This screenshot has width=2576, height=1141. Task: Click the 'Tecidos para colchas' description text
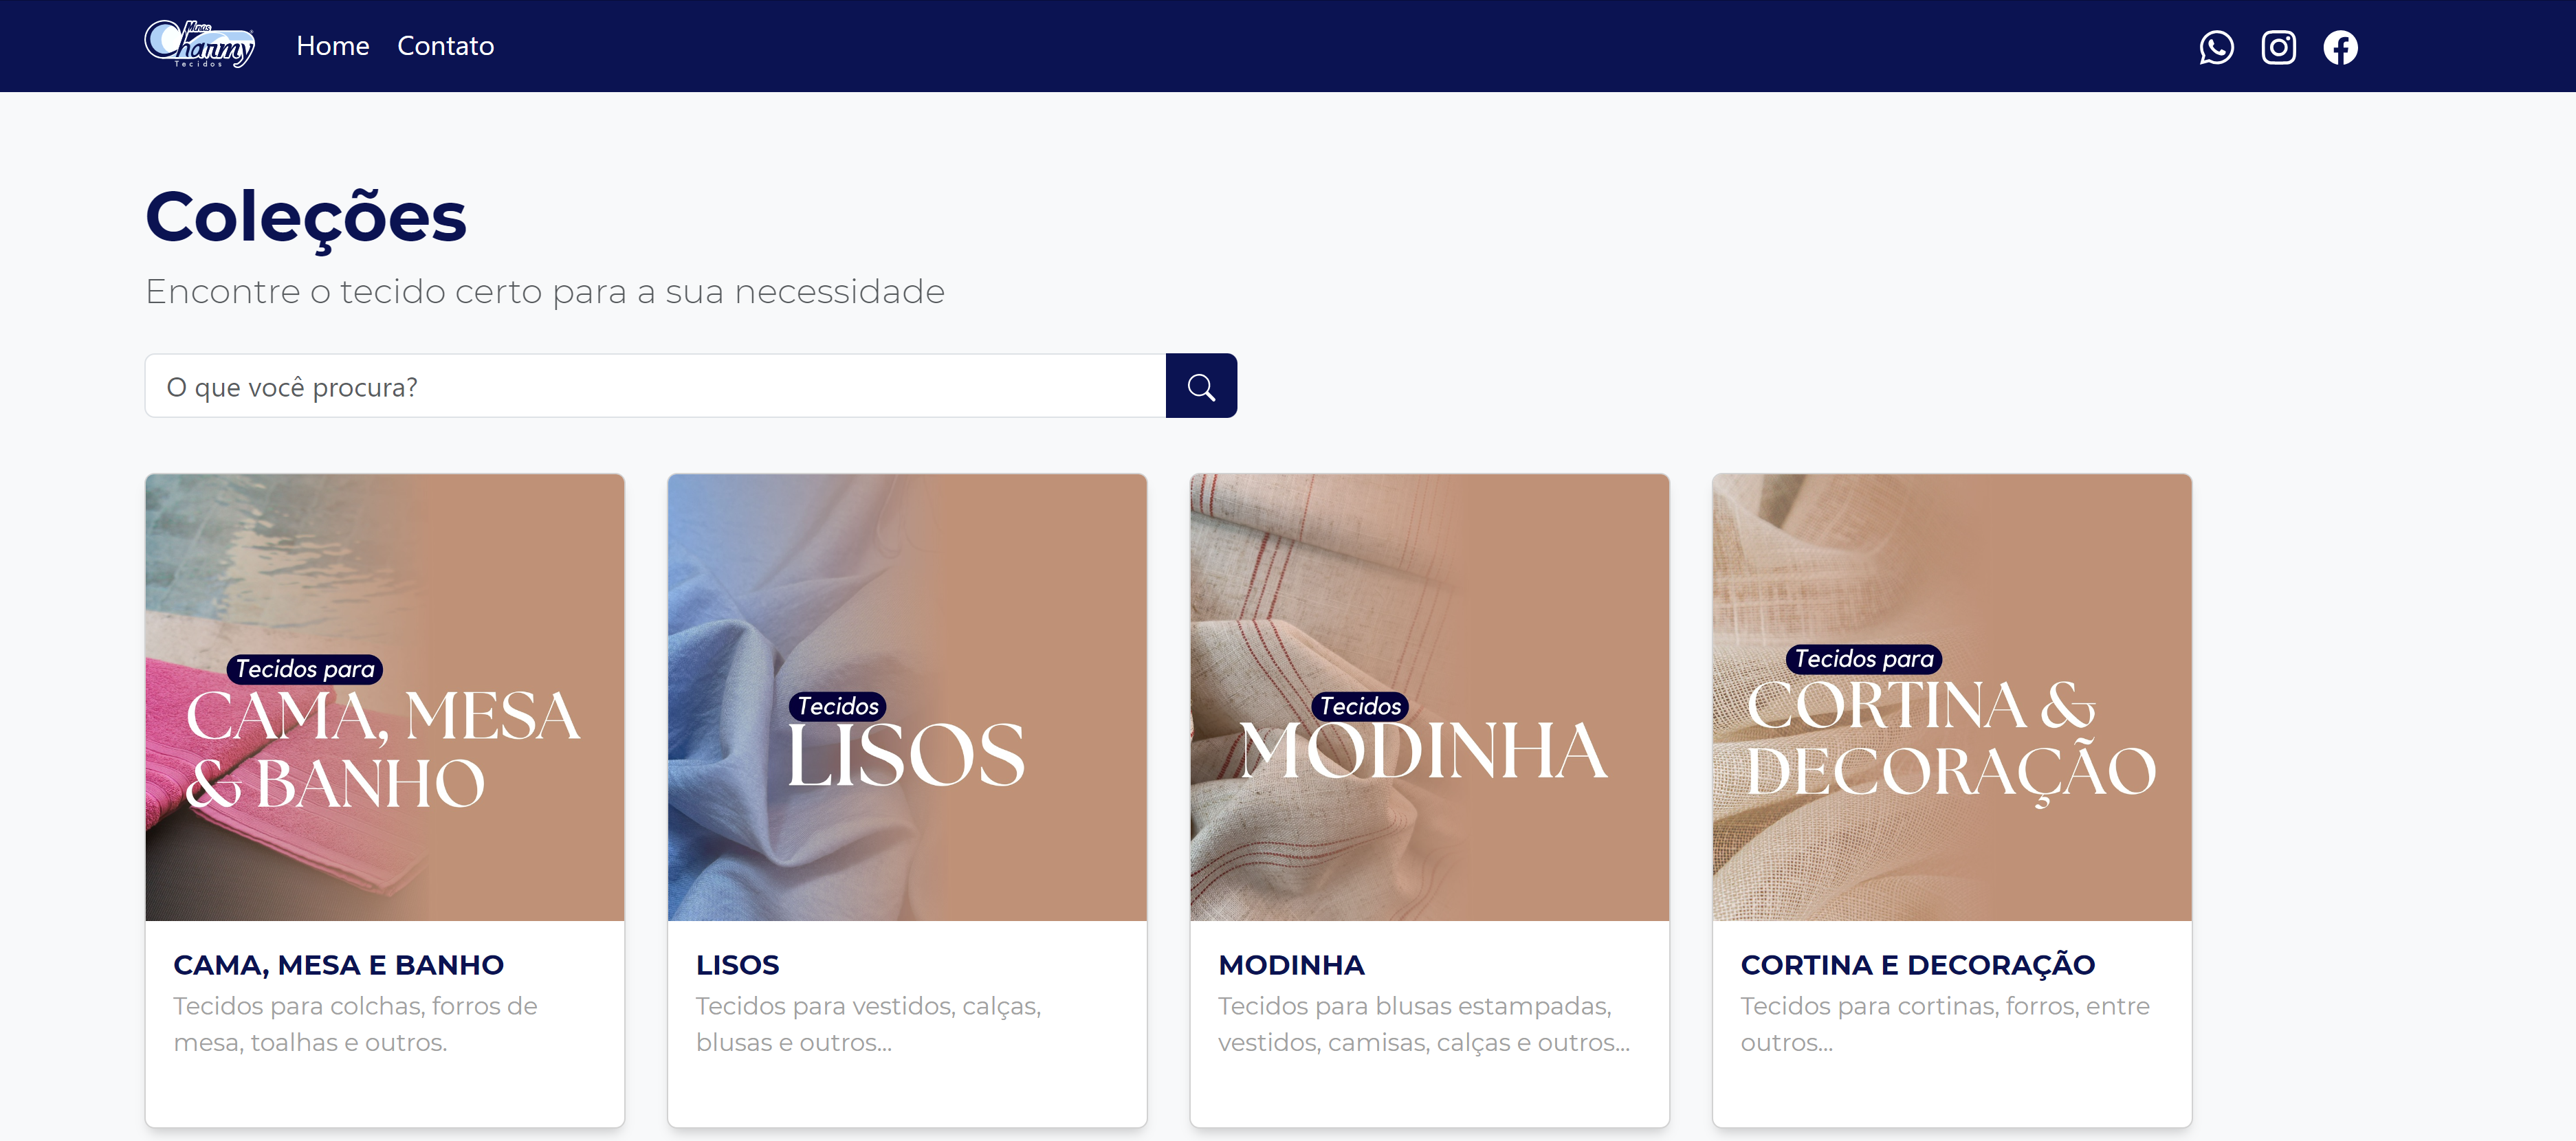point(355,1024)
